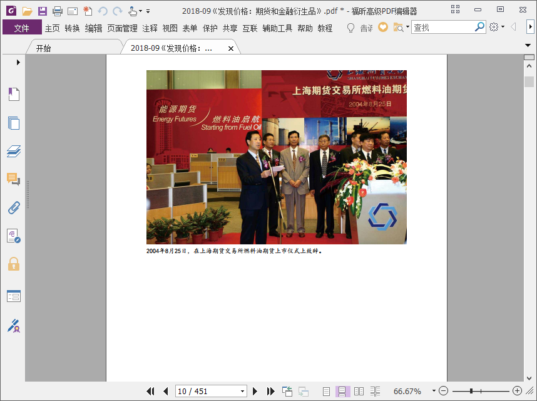
Task: Open the 保护 ribbon tab
Action: point(210,28)
